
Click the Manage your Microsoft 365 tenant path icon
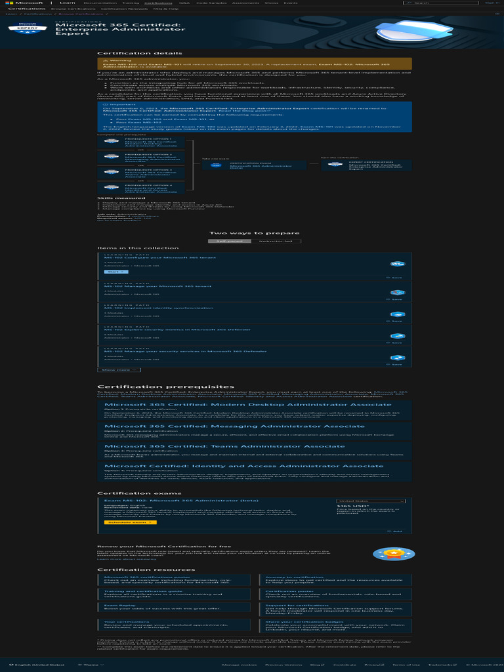[x=398, y=292]
